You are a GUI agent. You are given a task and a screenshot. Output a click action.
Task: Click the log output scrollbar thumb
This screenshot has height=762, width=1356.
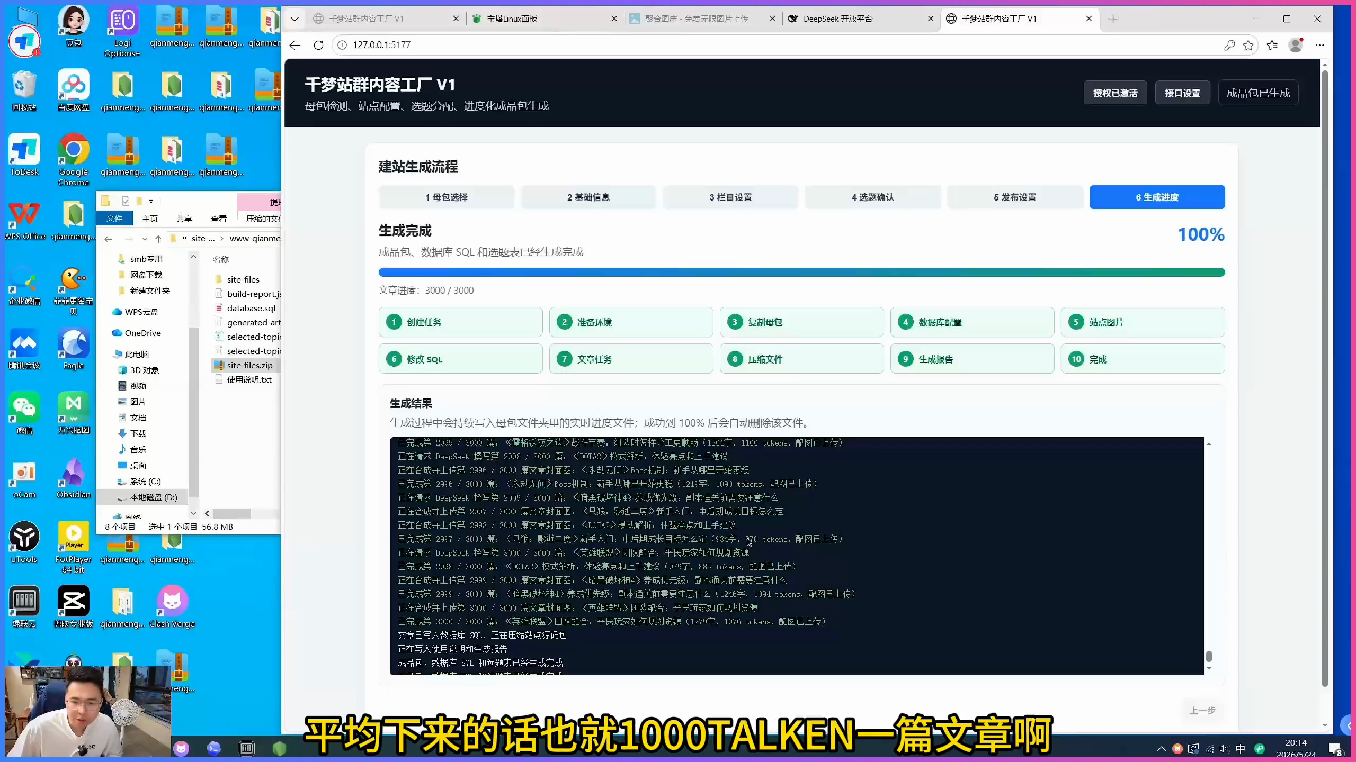pos(1209,656)
